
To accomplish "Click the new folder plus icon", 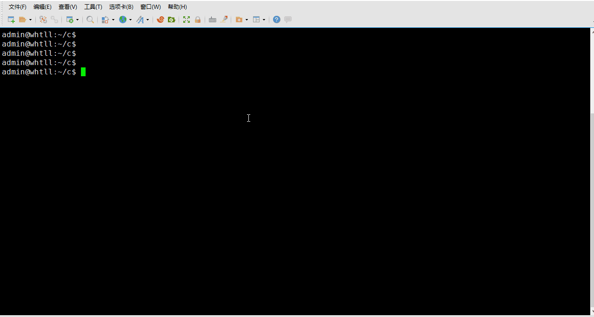I will tap(239, 20).
